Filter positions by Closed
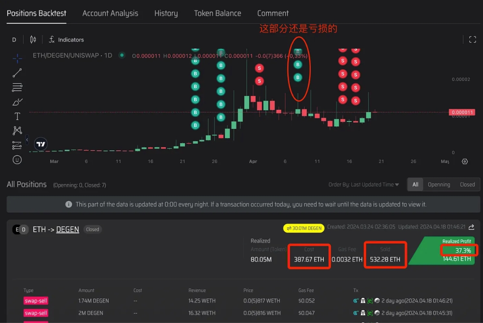 (467, 184)
